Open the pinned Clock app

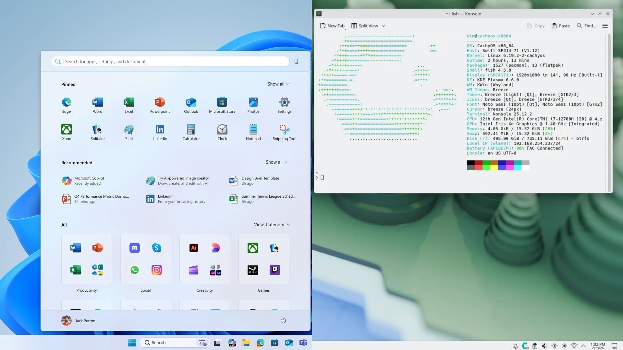click(222, 133)
